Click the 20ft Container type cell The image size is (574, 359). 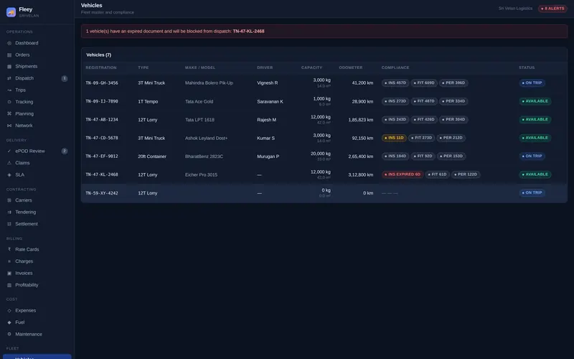click(152, 157)
